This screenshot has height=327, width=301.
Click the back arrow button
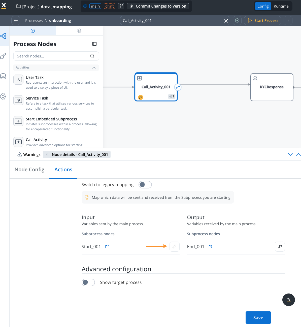click(16, 20)
